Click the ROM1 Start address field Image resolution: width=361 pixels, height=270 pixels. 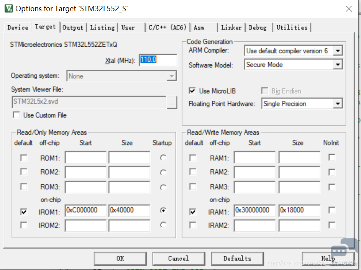pos(85,157)
